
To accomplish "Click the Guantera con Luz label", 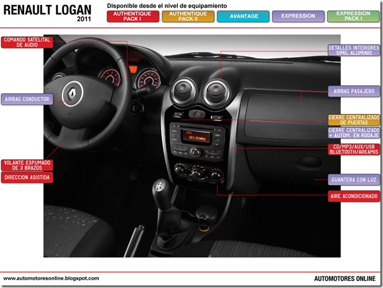I will pos(354,180).
